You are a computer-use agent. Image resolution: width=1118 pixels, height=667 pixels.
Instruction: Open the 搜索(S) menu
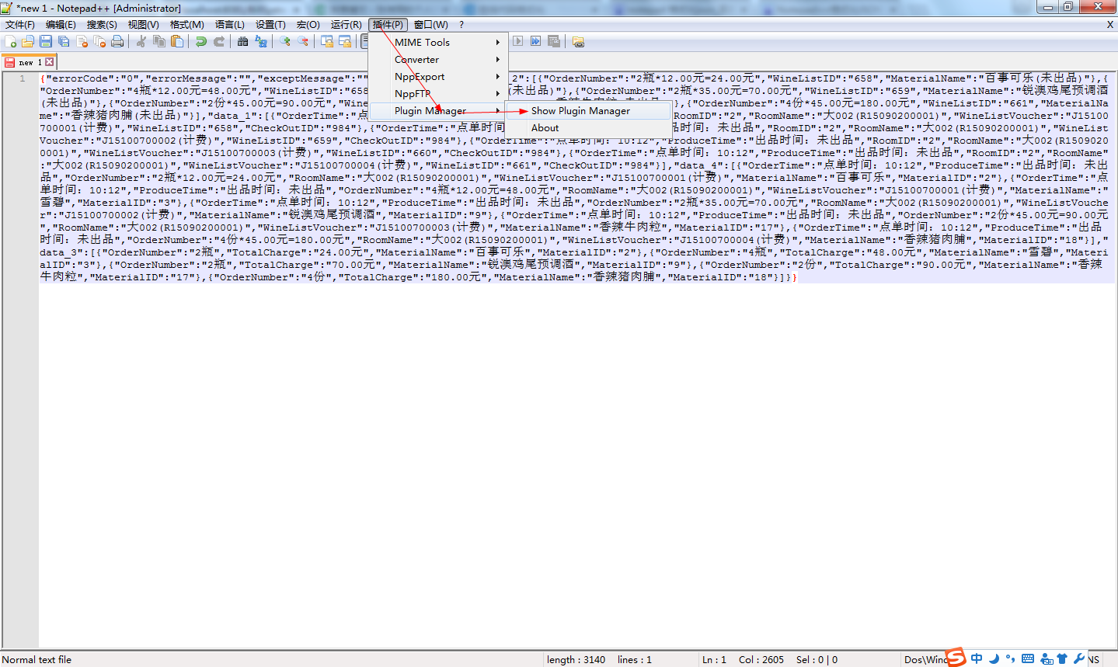tap(102, 25)
